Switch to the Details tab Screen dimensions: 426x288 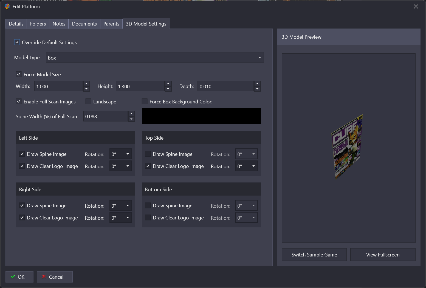pyautogui.click(x=16, y=24)
